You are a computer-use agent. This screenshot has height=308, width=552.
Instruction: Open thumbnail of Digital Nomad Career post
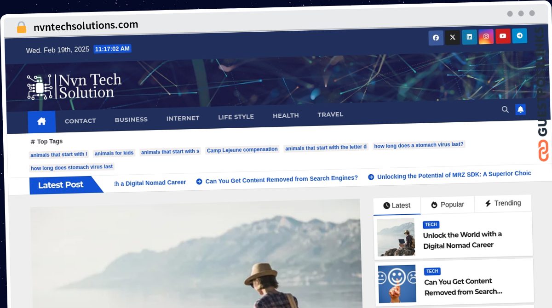(x=396, y=237)
